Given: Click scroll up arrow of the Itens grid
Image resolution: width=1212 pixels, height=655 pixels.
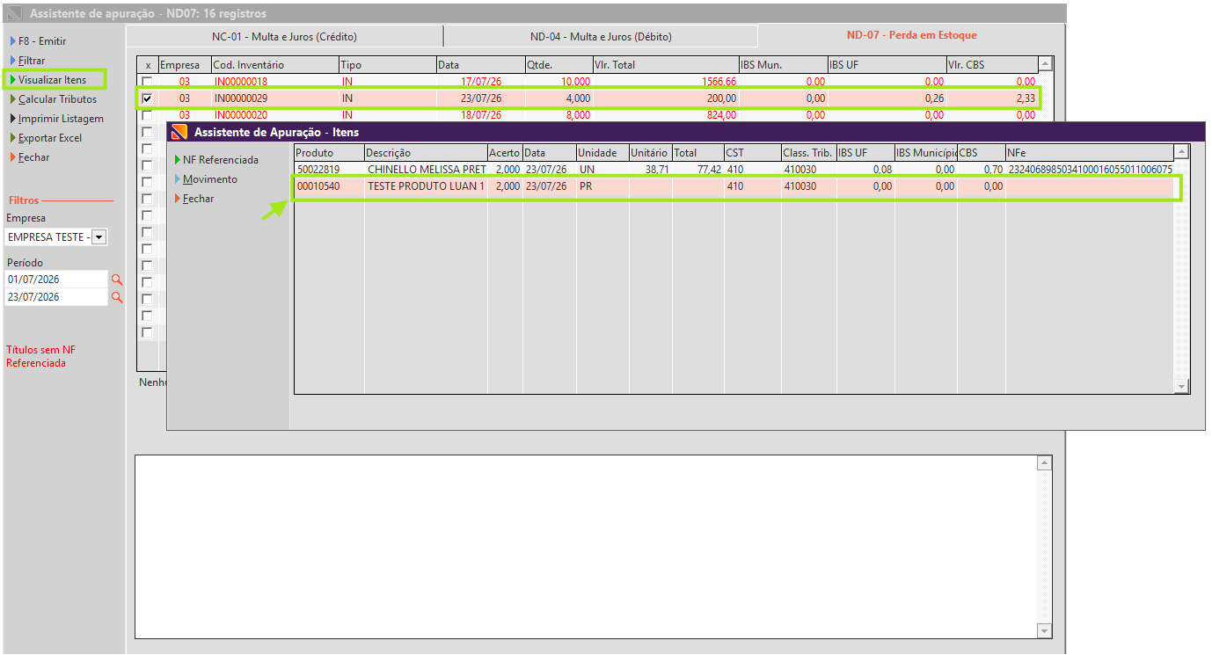Looking at the screenshot, I should click(x=1181, y=152).
